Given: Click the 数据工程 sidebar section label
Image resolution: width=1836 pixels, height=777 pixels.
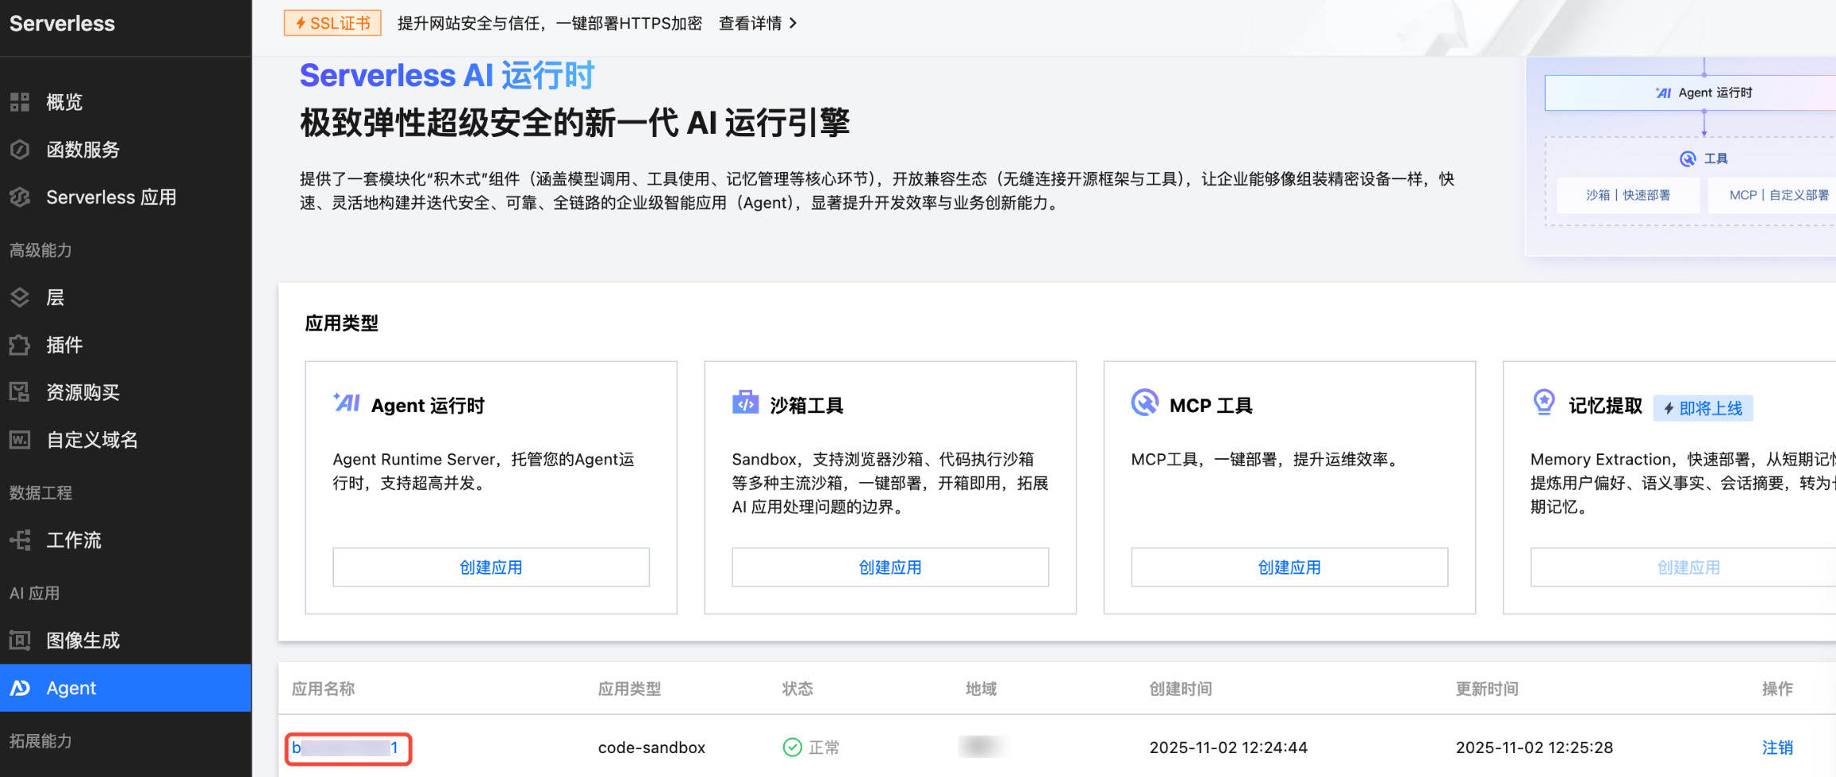Looking at the screenshot, I should [41, 493].
